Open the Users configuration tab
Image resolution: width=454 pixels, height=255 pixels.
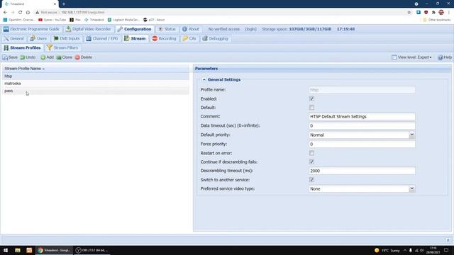click(x=38, y=38)
